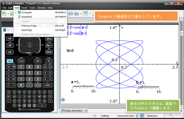Screen dimensions: 184x119
Task: Open the Help menu
Action: tap(50, 8)
